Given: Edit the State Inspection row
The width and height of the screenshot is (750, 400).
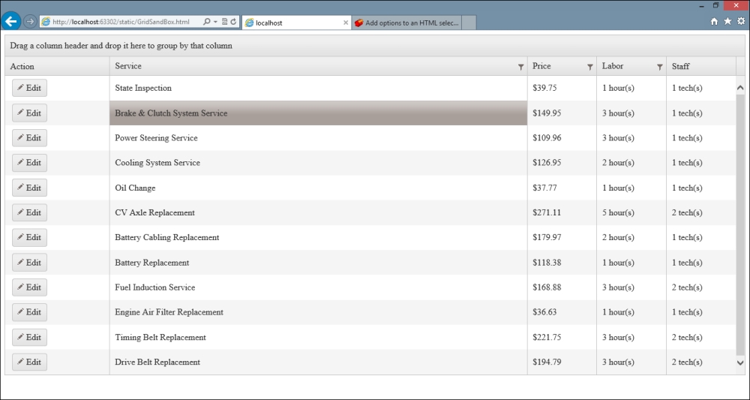Looking at the screenshot, I should (x=30, y=88).
